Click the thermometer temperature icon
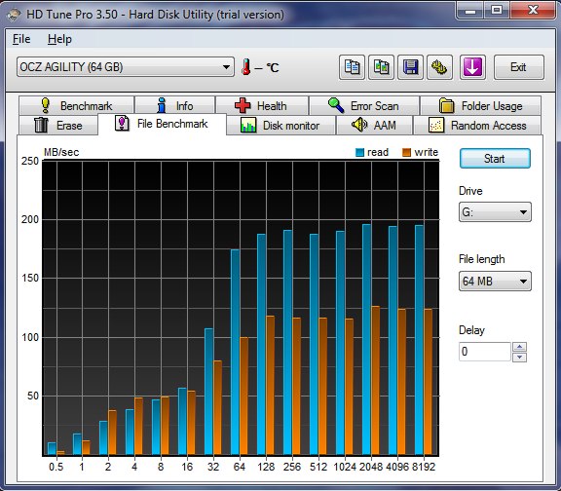 [246, 67]
